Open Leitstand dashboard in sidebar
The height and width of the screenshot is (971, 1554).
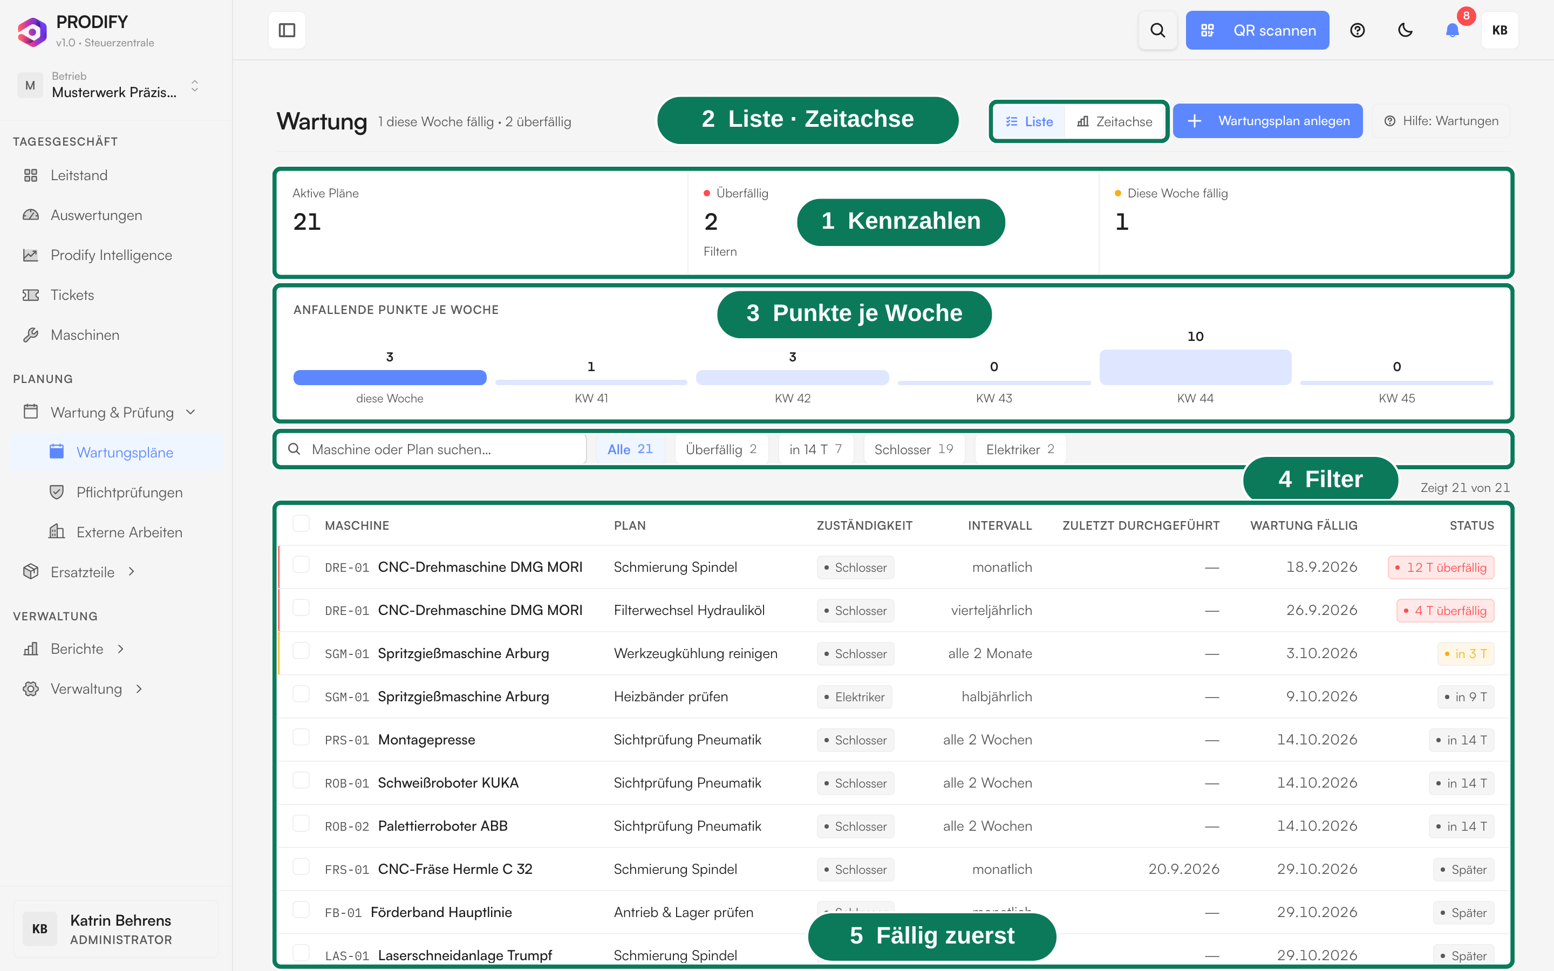115,175
